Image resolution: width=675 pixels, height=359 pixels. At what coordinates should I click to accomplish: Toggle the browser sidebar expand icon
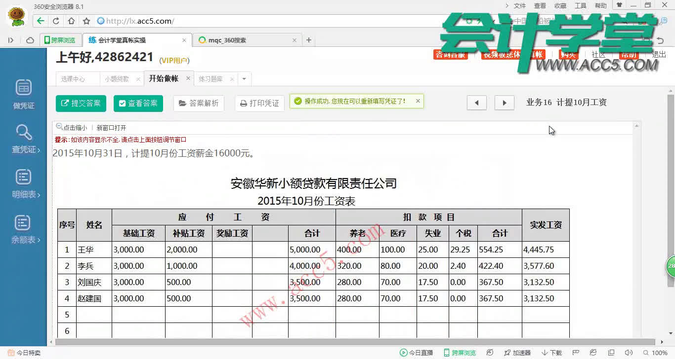(11, 40)
